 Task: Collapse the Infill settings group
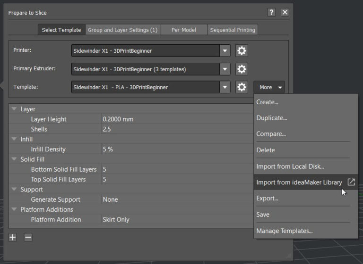(14, 139)
